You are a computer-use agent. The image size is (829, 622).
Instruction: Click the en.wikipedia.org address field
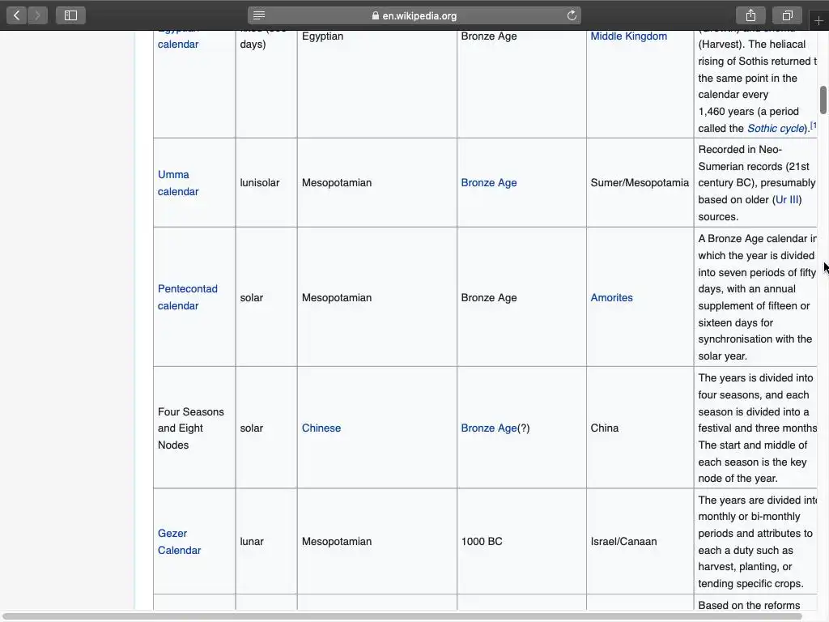[414, 15]
